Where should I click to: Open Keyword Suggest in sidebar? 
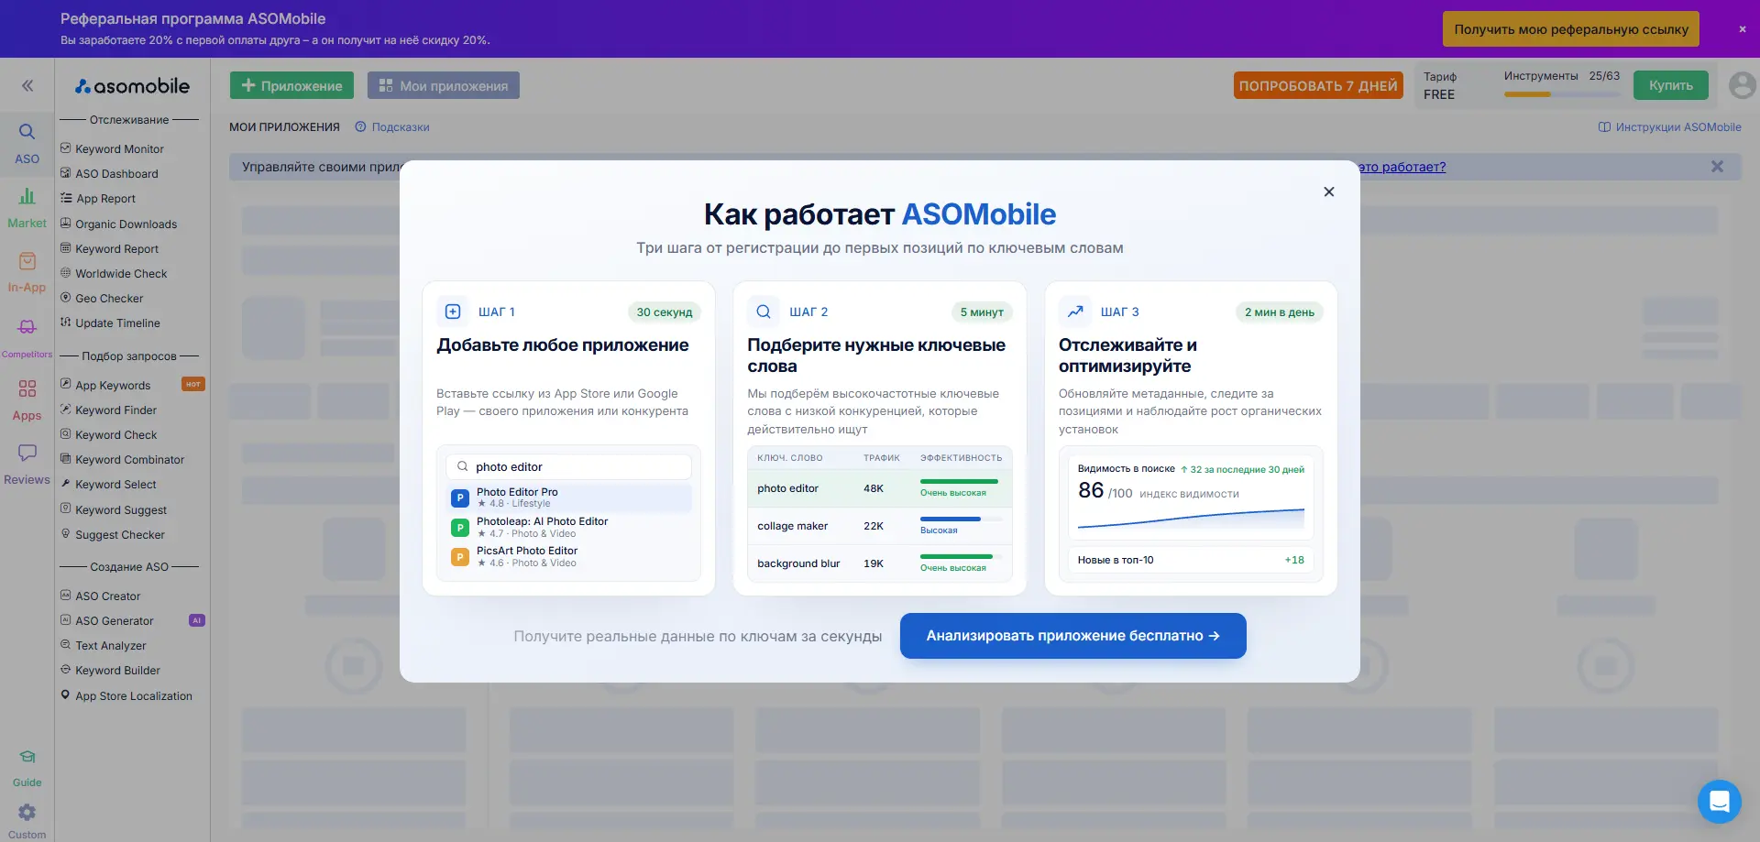pyautogui.click(x=121, y=509)
